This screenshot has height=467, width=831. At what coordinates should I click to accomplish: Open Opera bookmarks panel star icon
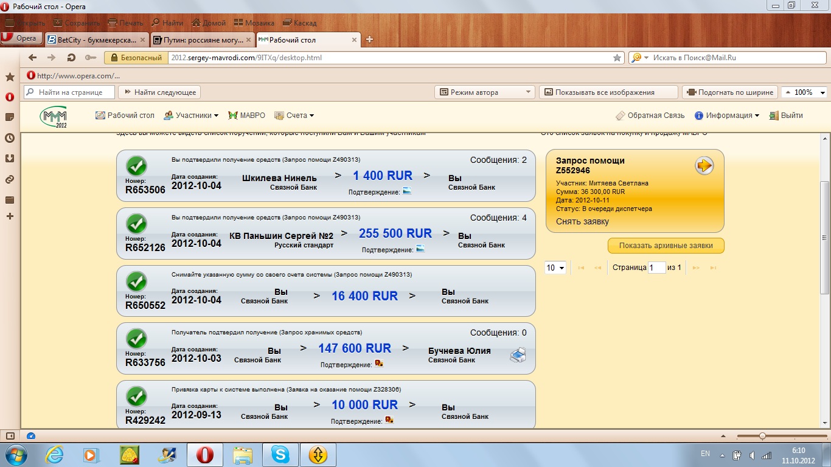click(x=10, y=77)
